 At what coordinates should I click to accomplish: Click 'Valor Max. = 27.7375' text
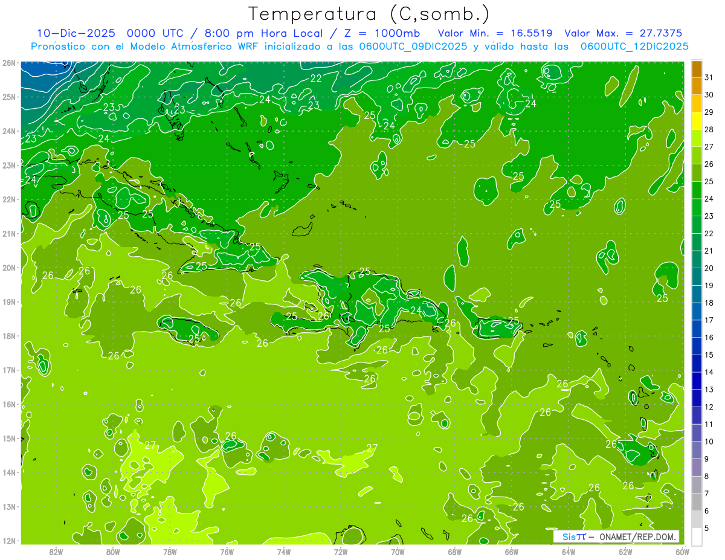click(x=623, y=33)
